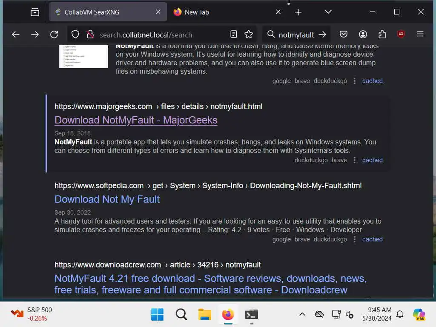Open the Firefox application menu

click(x=420, y=34)
